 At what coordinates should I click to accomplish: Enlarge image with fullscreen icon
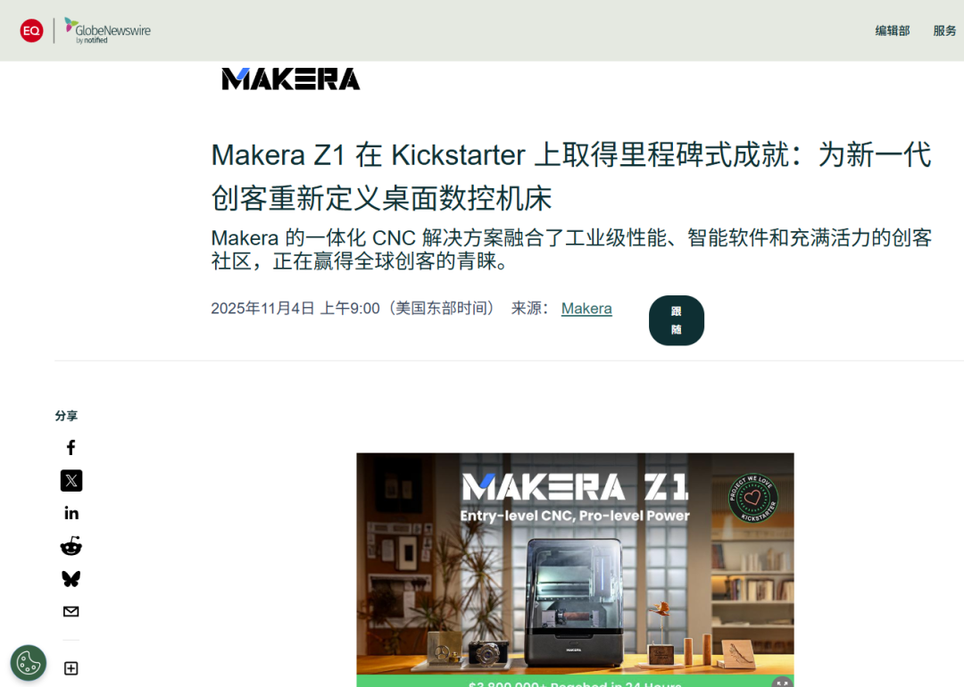pyautogui.click(x=782, y=682)
